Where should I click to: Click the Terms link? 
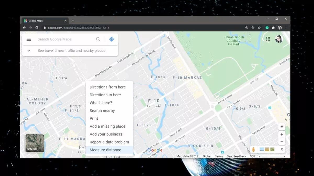pyautogui.click(x=219, y=156)
